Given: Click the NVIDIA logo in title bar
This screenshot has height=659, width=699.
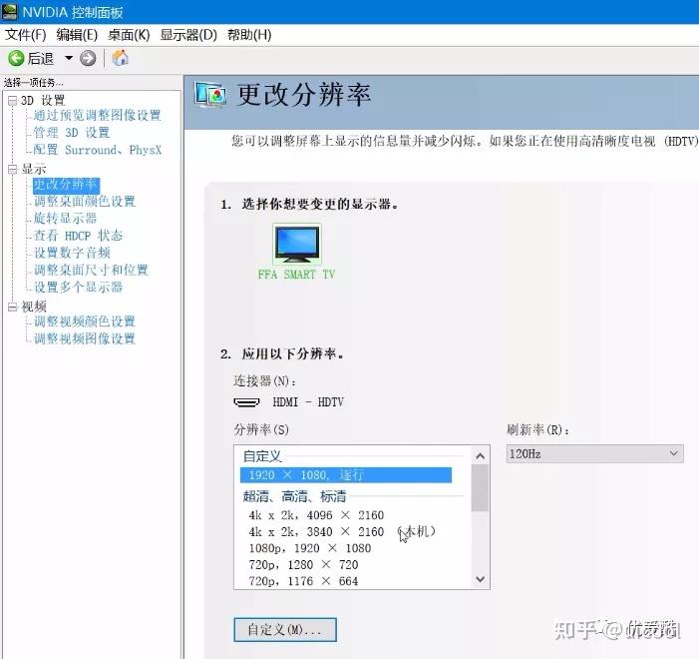Looking at the screenshot, I should click(9, 11).
